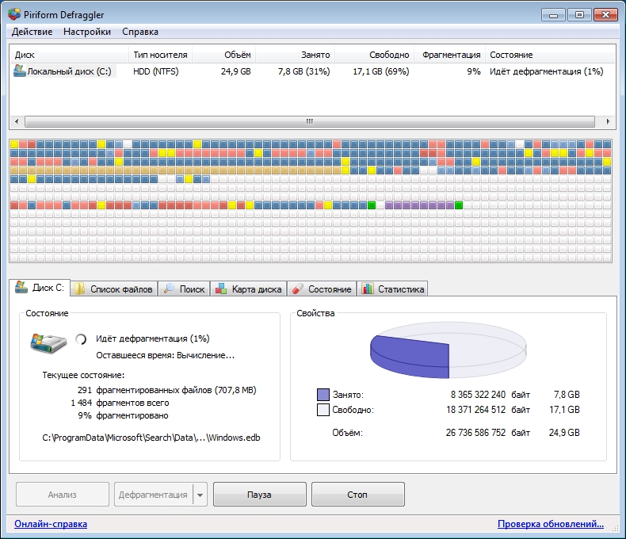Screen dimensions: 626x539
Task: Click the folder icon on Список файлов tab
Action: pos(81,289)
